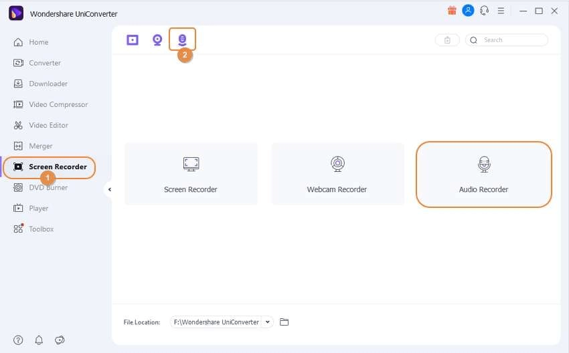
Task: Click the feedback chat icon at bottom left
Action: click(x=60, y=340)
